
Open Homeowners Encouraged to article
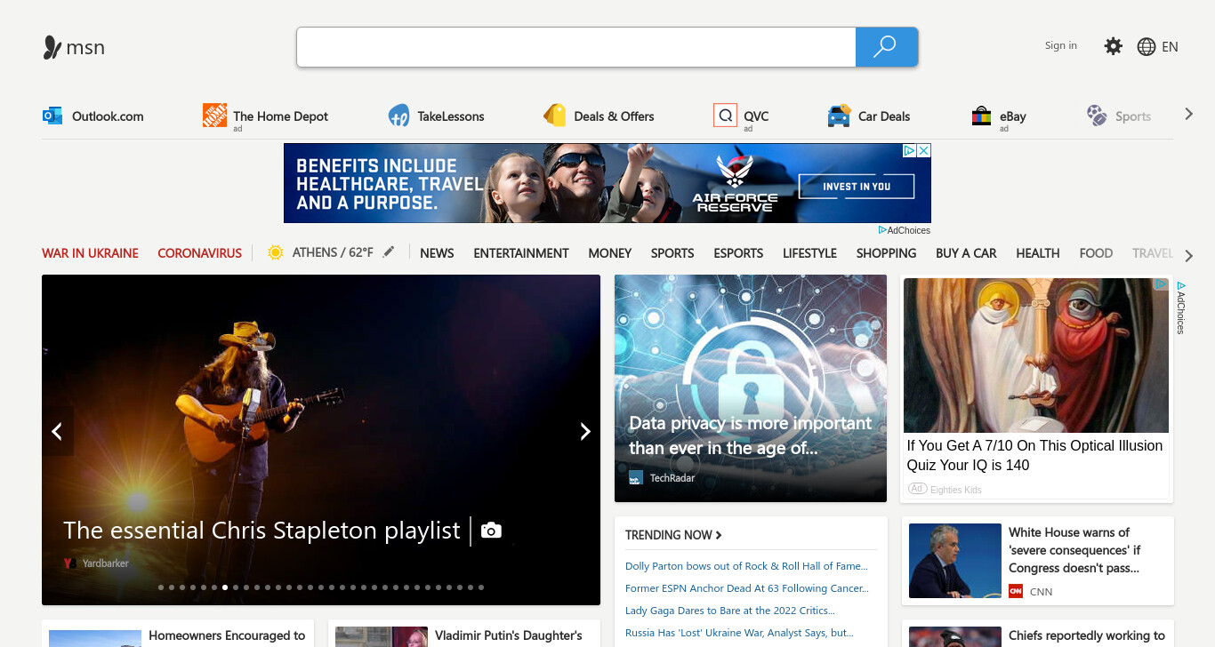point(227,635)
